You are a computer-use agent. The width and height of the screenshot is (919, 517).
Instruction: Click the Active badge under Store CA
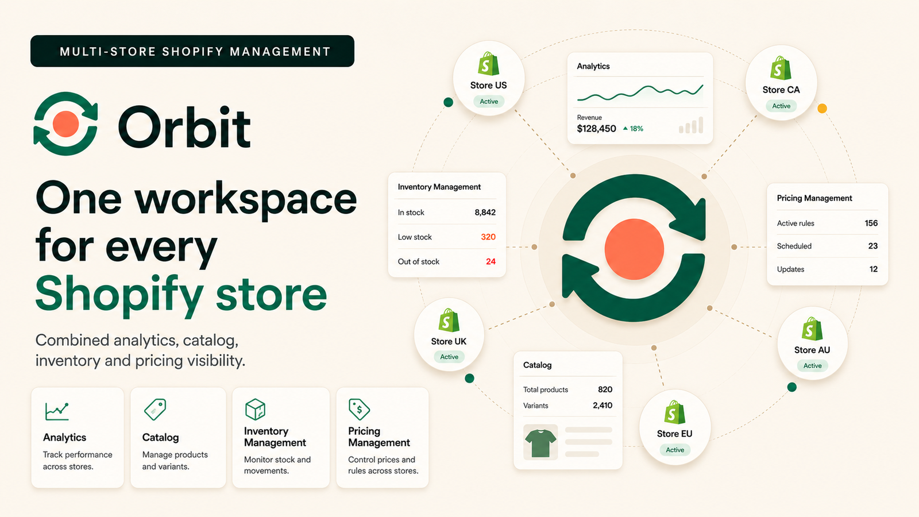(x=781, y=106)
